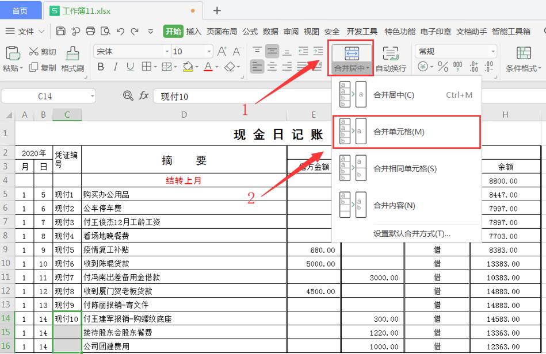Viewport: 546px width, 354px height.
Task: Choose Merge Same Cells (合并相同单元格(S)) option
Action: [x=406, y=168]
